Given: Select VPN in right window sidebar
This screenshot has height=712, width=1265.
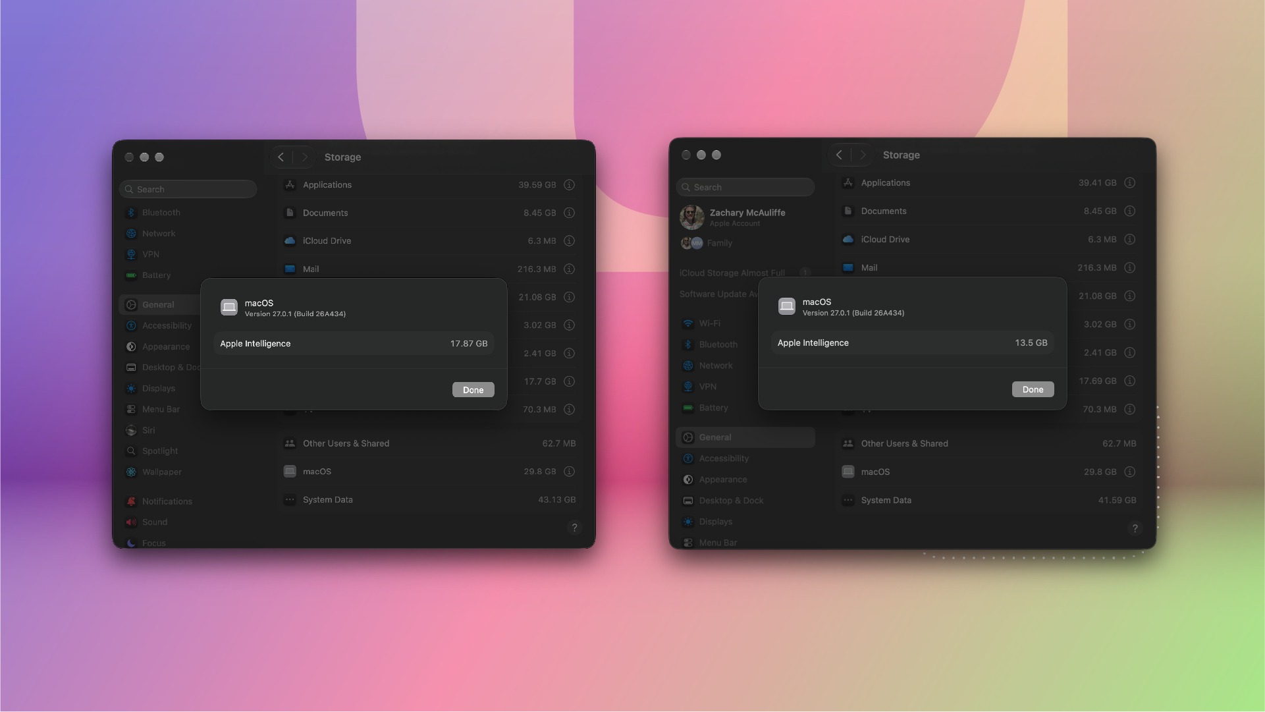Looking at the screenshot, I should click(x=718, y=387).
